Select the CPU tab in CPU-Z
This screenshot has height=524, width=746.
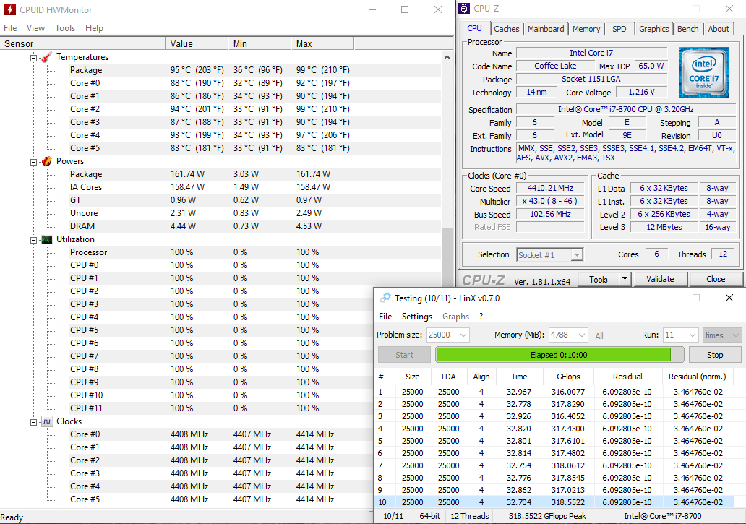click(x=474, y=28)
